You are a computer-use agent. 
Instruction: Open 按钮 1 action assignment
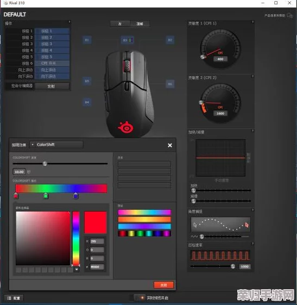click(52, 31)
